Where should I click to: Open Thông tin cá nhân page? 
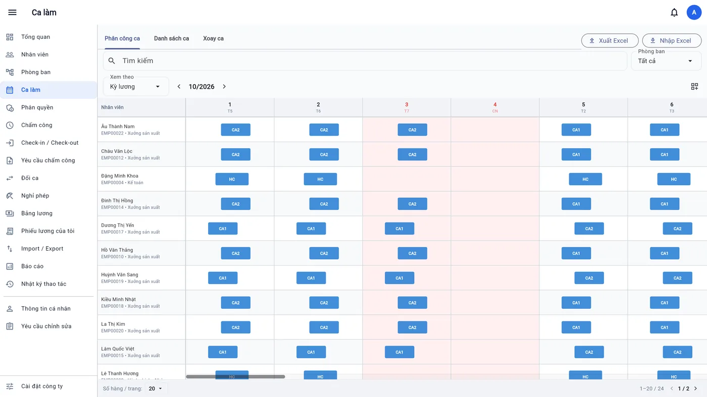coord(48,309)
